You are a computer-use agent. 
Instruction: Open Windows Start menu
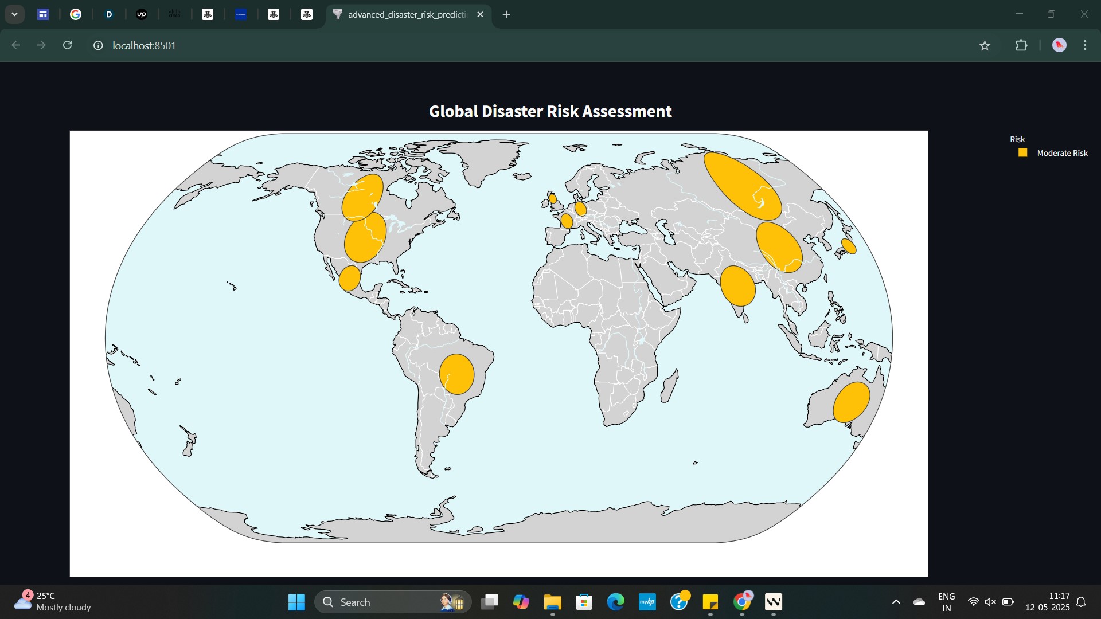click(x=296, y=602)
